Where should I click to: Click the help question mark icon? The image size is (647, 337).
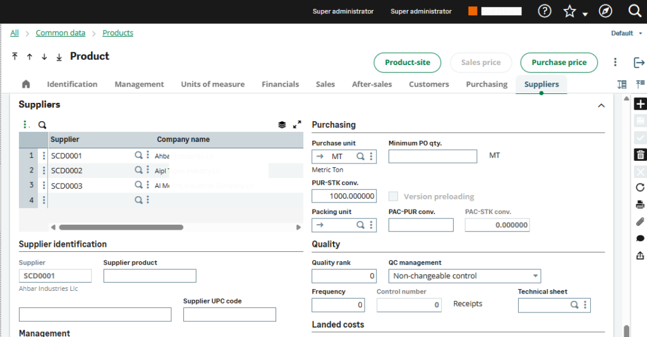coord(545,11)
